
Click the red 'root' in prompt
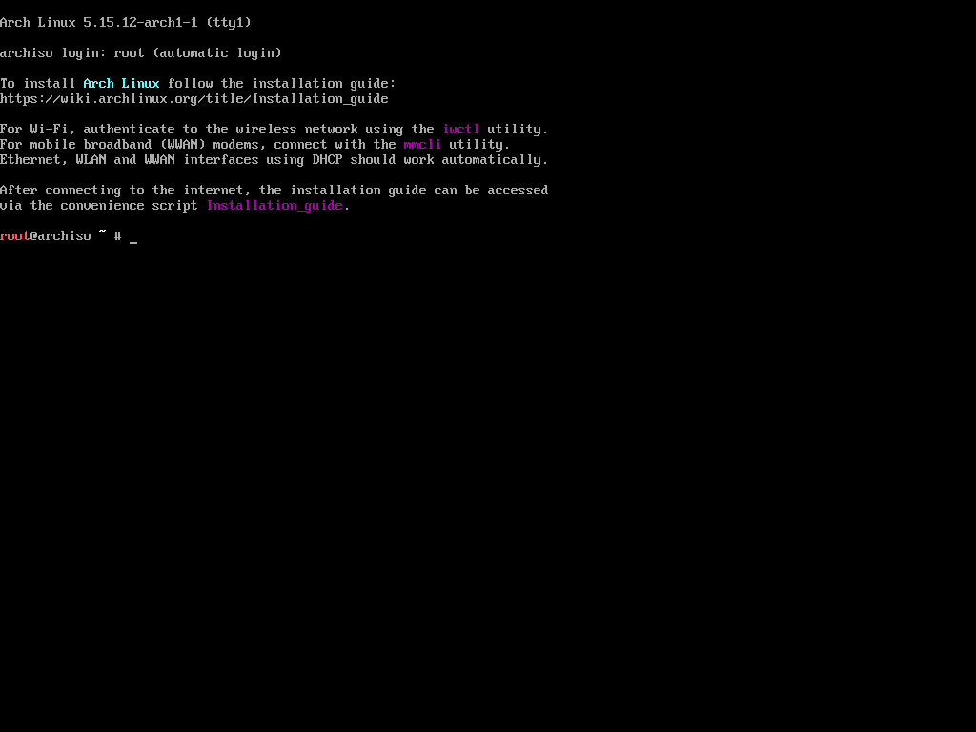[x=15, y=236]
